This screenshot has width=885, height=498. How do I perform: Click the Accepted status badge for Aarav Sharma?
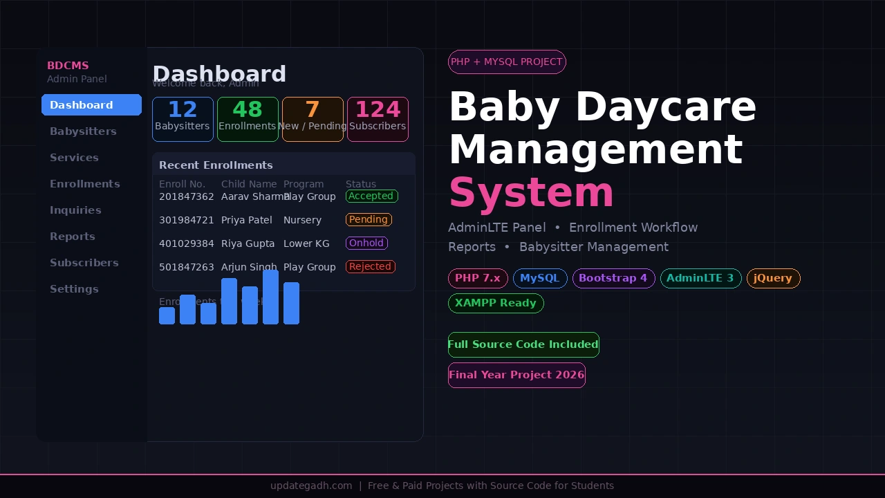(x=371, y=196)
